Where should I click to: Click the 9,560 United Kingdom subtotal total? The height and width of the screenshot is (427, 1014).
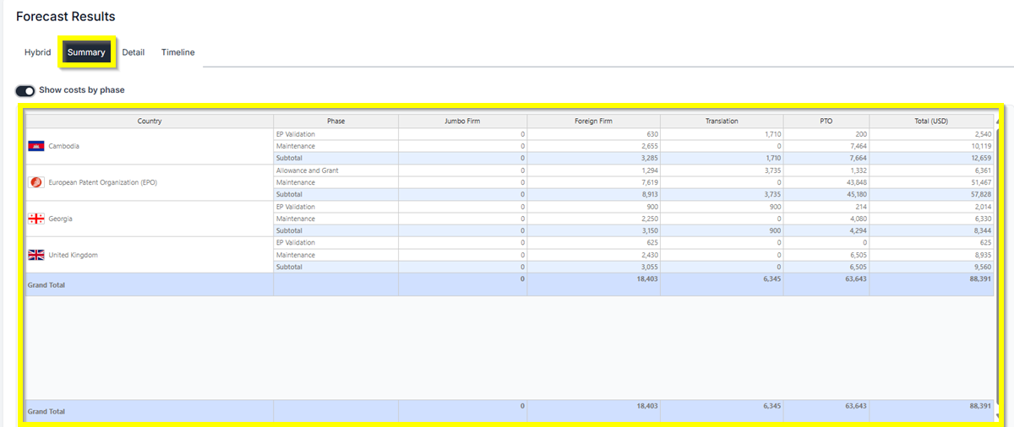pos(983,267)
